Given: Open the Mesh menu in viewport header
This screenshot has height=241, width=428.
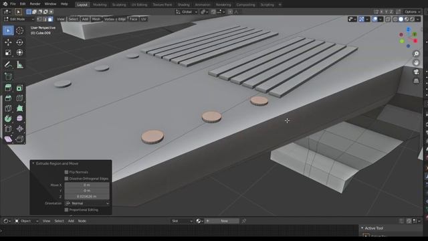Looking at the screenshot, I should (96, 19).
